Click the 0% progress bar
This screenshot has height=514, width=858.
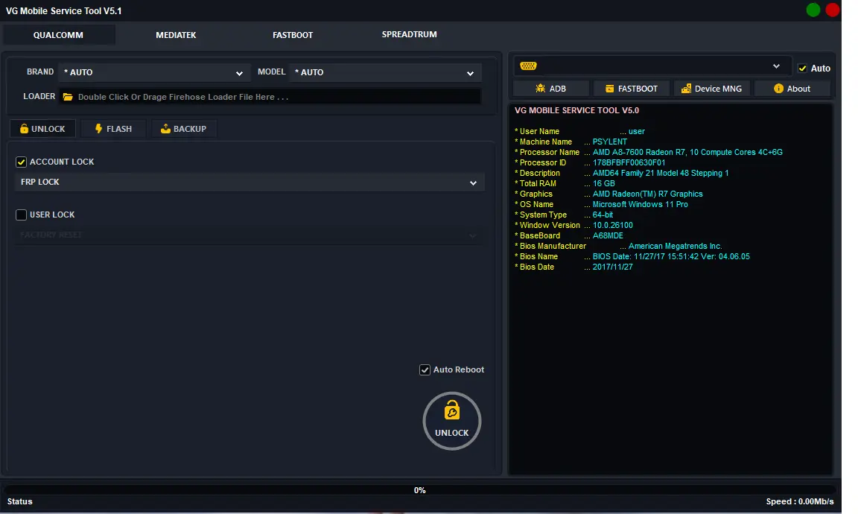[x=420, y=490]
